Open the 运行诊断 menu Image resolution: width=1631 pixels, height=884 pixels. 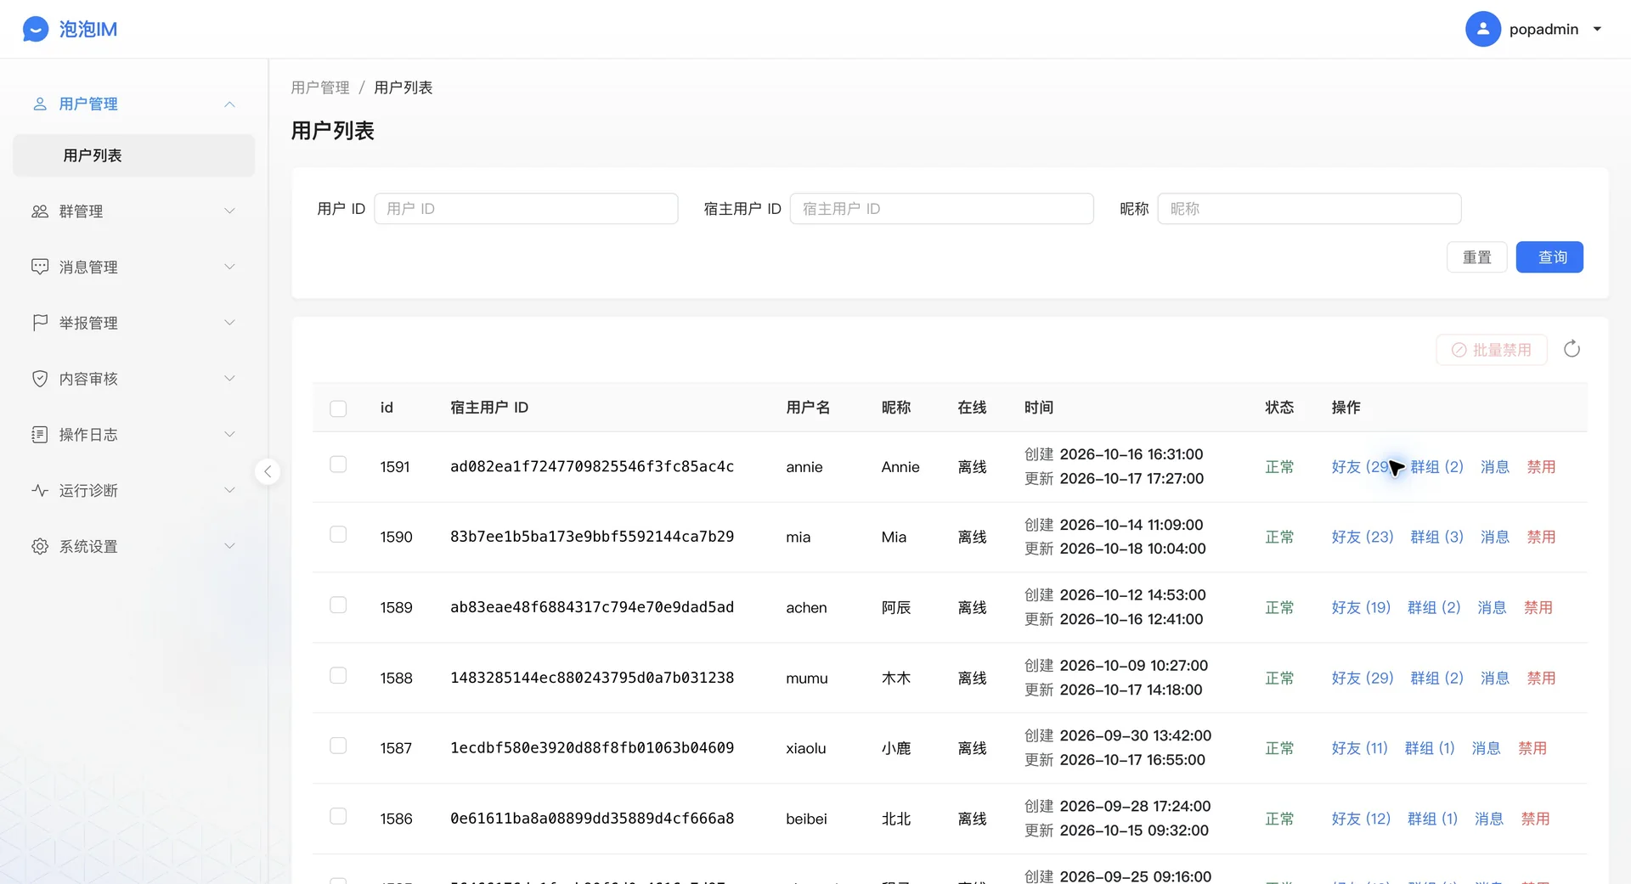[x=134, y=491]
